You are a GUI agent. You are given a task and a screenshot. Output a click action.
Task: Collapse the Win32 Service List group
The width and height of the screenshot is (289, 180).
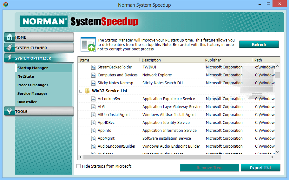coord(81,91)
